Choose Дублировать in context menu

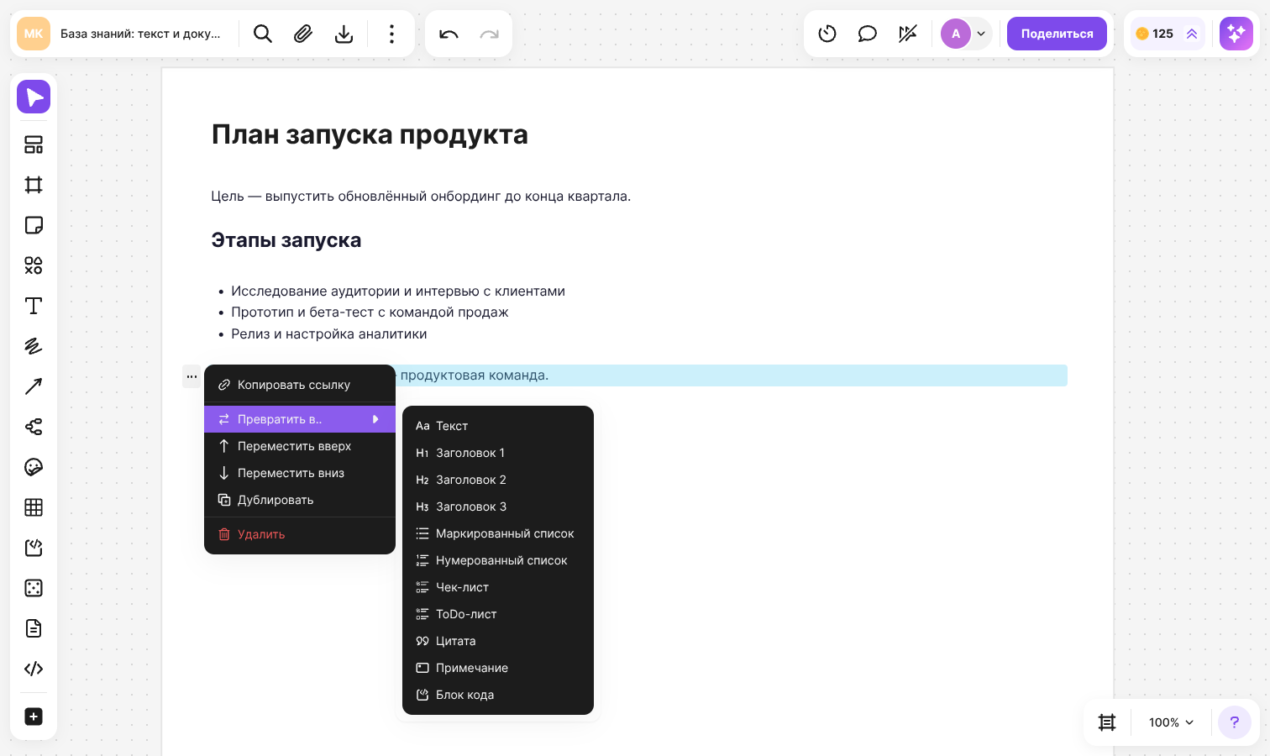click(x=300, y=500)
